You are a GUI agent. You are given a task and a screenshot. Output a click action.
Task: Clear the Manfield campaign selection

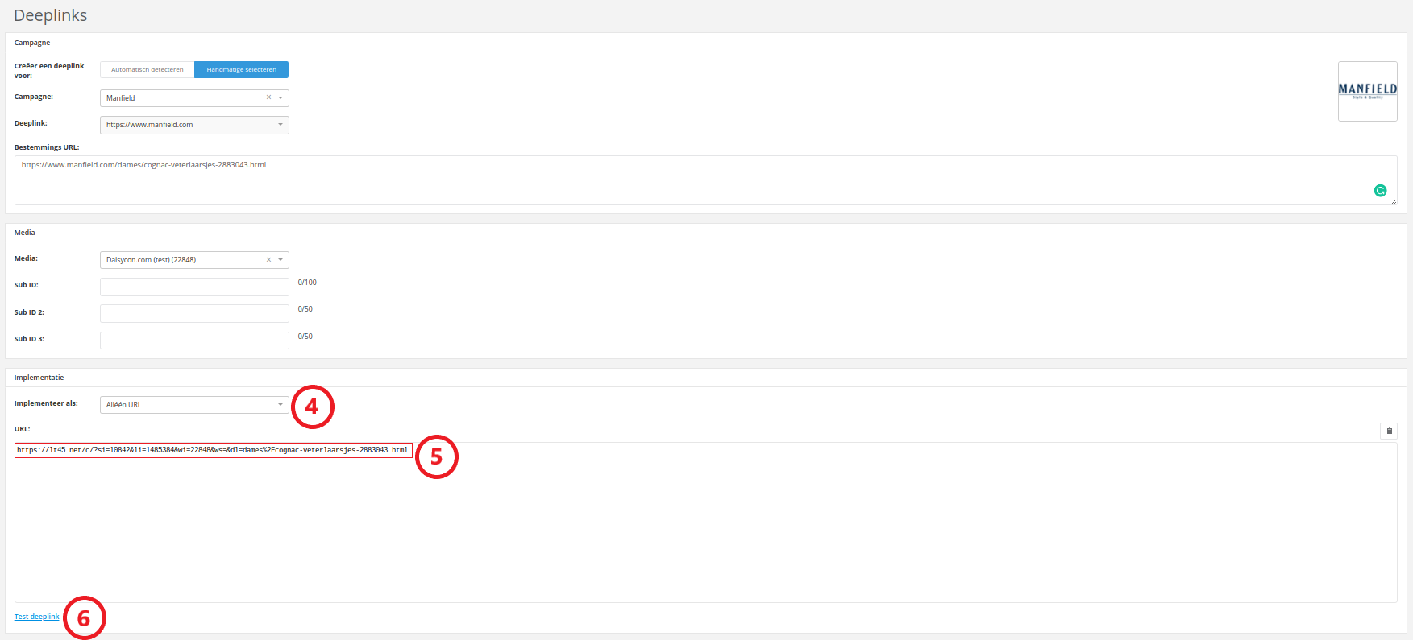[x=268, y=97]
